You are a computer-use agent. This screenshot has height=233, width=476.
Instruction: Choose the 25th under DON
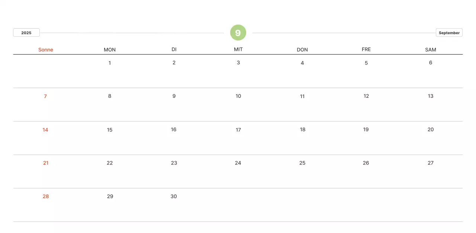(x=302, y=163)
